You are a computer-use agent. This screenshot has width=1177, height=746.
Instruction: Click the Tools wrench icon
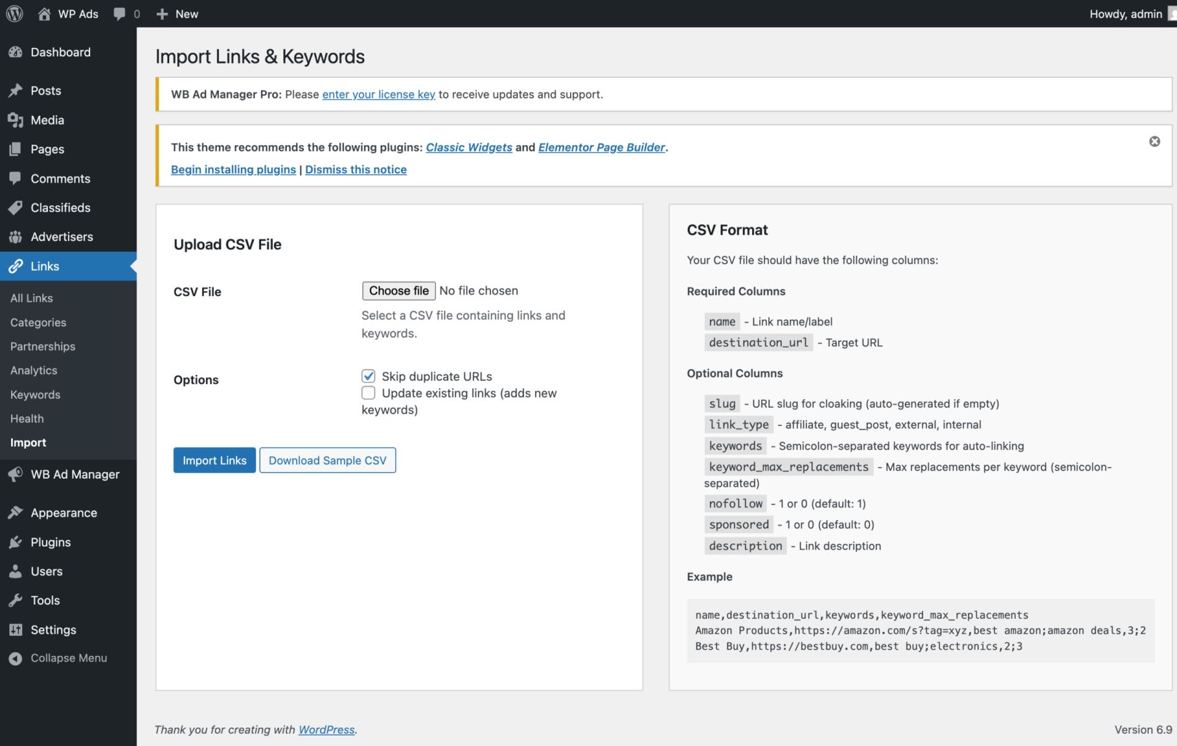tap(16, 600)
